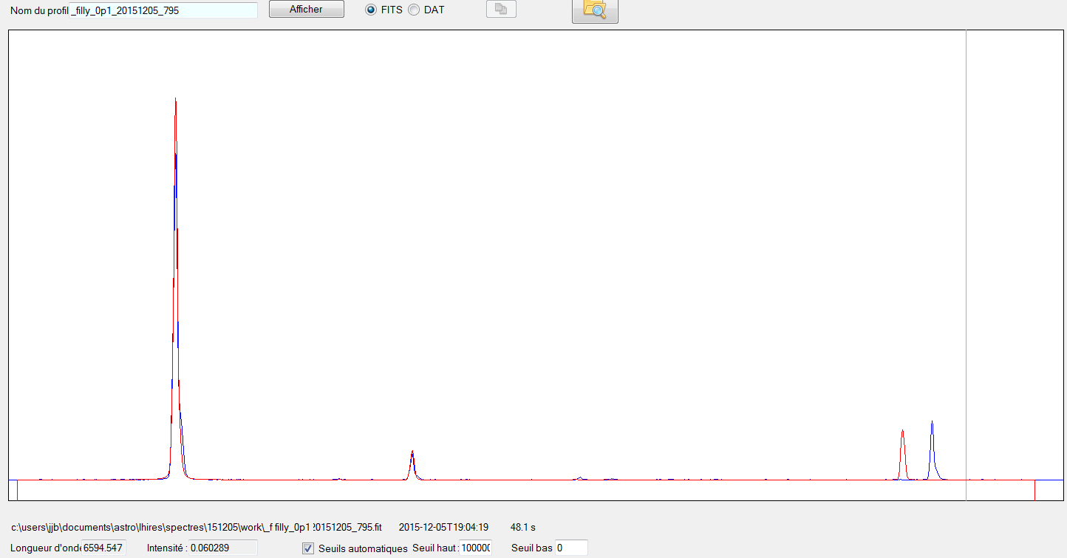Select the FITS format radio button
This screenshot has height=558, width=1067.
coord(371,10)
